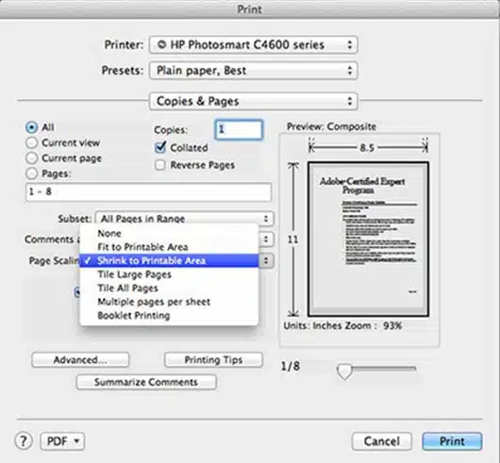Open the Presets dropdown

tap(253, 71)
